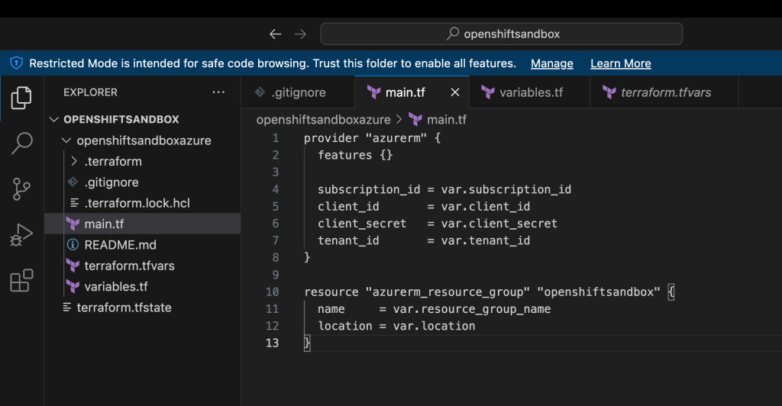Click the info icon beside README.md

(x=73, y=245)
